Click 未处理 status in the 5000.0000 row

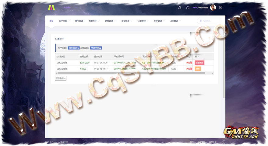pos(189,63)
